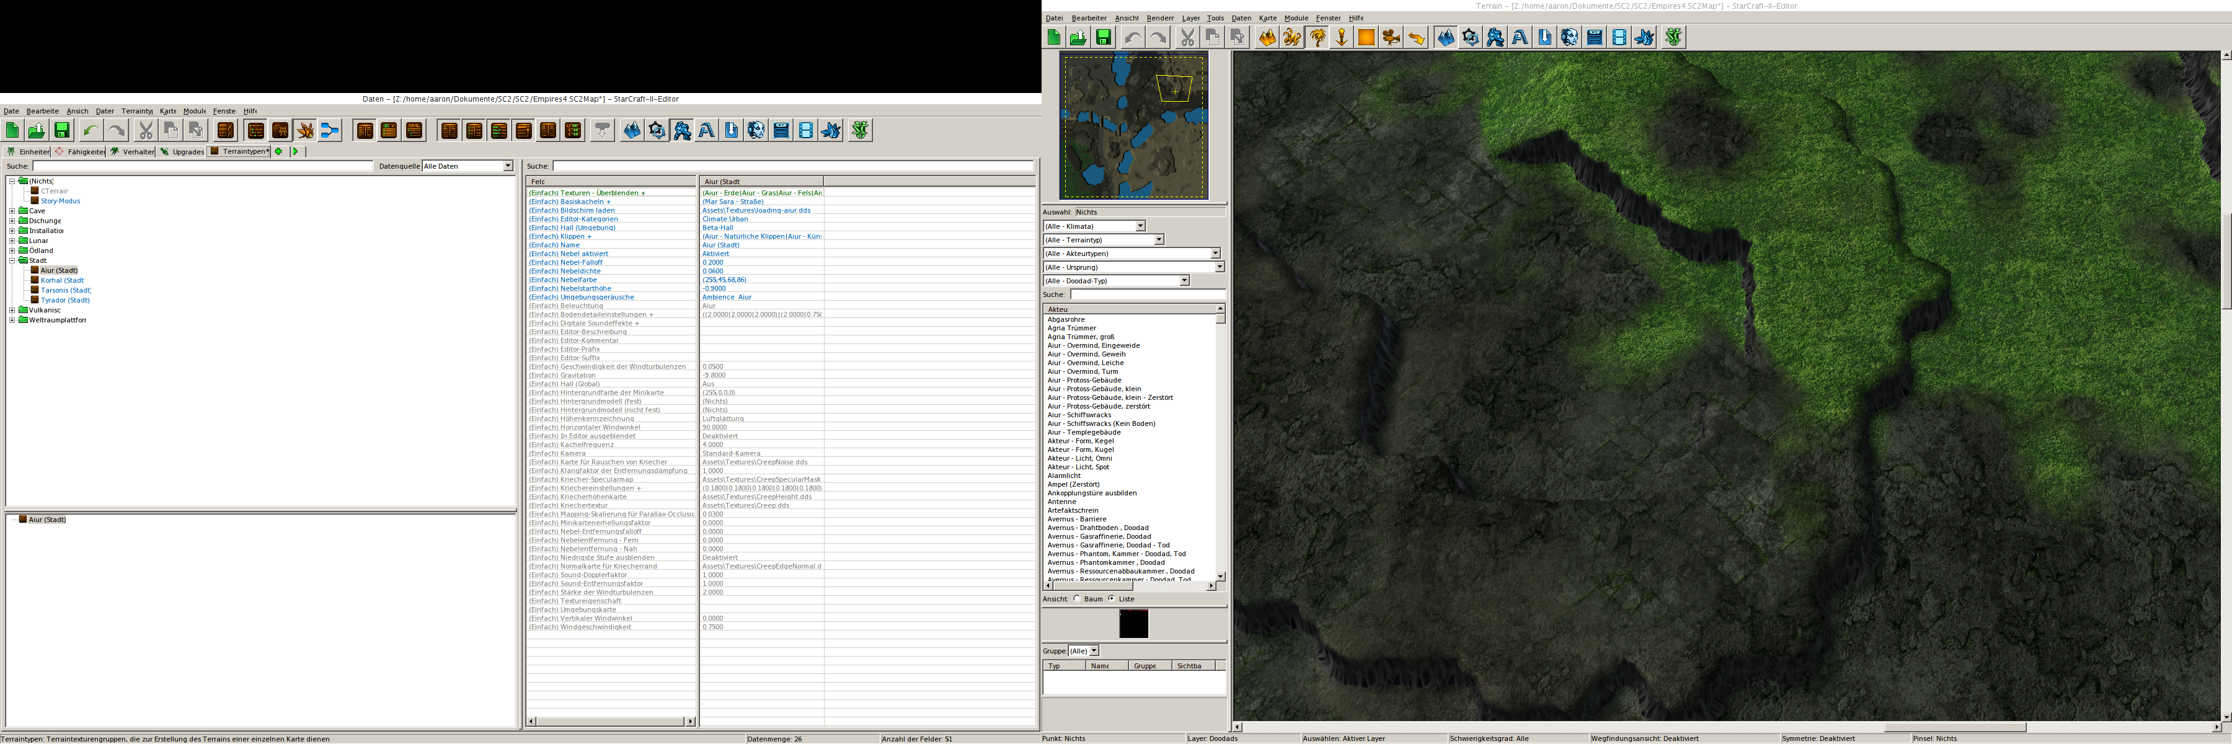The width and height of the screenshot is (2232, 744).
Task: Click the green arrow tab navigation button
Action: click(x=294, y=151)
